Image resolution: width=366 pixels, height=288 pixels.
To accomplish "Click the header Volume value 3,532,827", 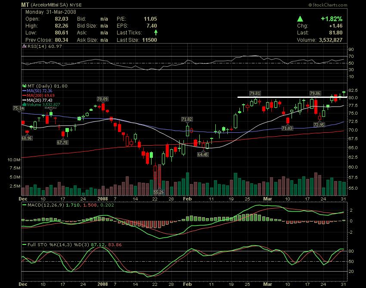I will 331,40.
